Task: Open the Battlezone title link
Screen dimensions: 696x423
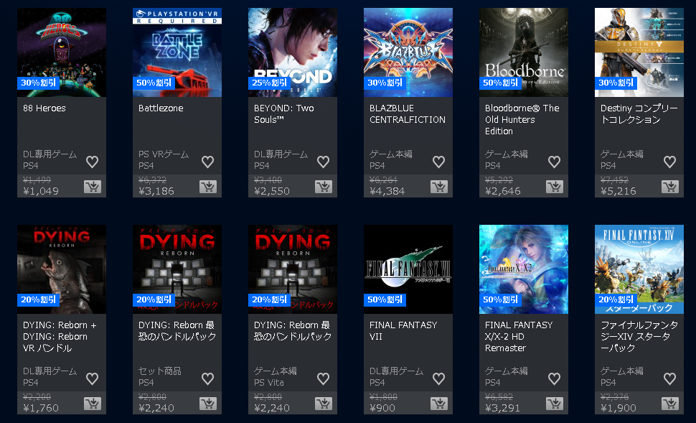Action: coord(161,108)
